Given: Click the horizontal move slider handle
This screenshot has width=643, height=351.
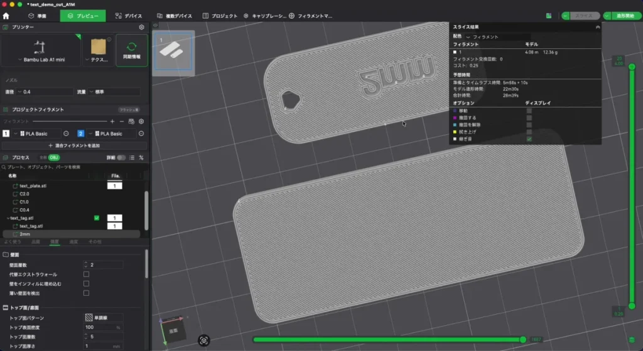Looking at the screenshot, I should pyautogui.click(x=523, y=340).
